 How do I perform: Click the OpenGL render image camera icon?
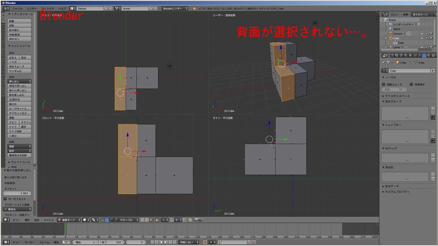point(195,220)
